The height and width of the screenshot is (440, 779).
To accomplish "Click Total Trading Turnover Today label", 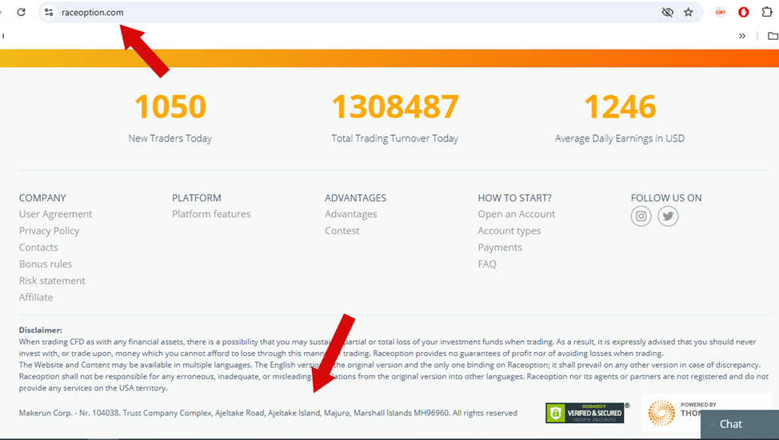I will pyautogui.click(x=395, y=138).
